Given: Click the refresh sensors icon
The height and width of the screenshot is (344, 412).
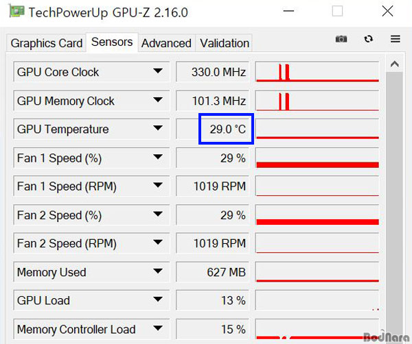Looking at the screenshot, I should (368, 40).
